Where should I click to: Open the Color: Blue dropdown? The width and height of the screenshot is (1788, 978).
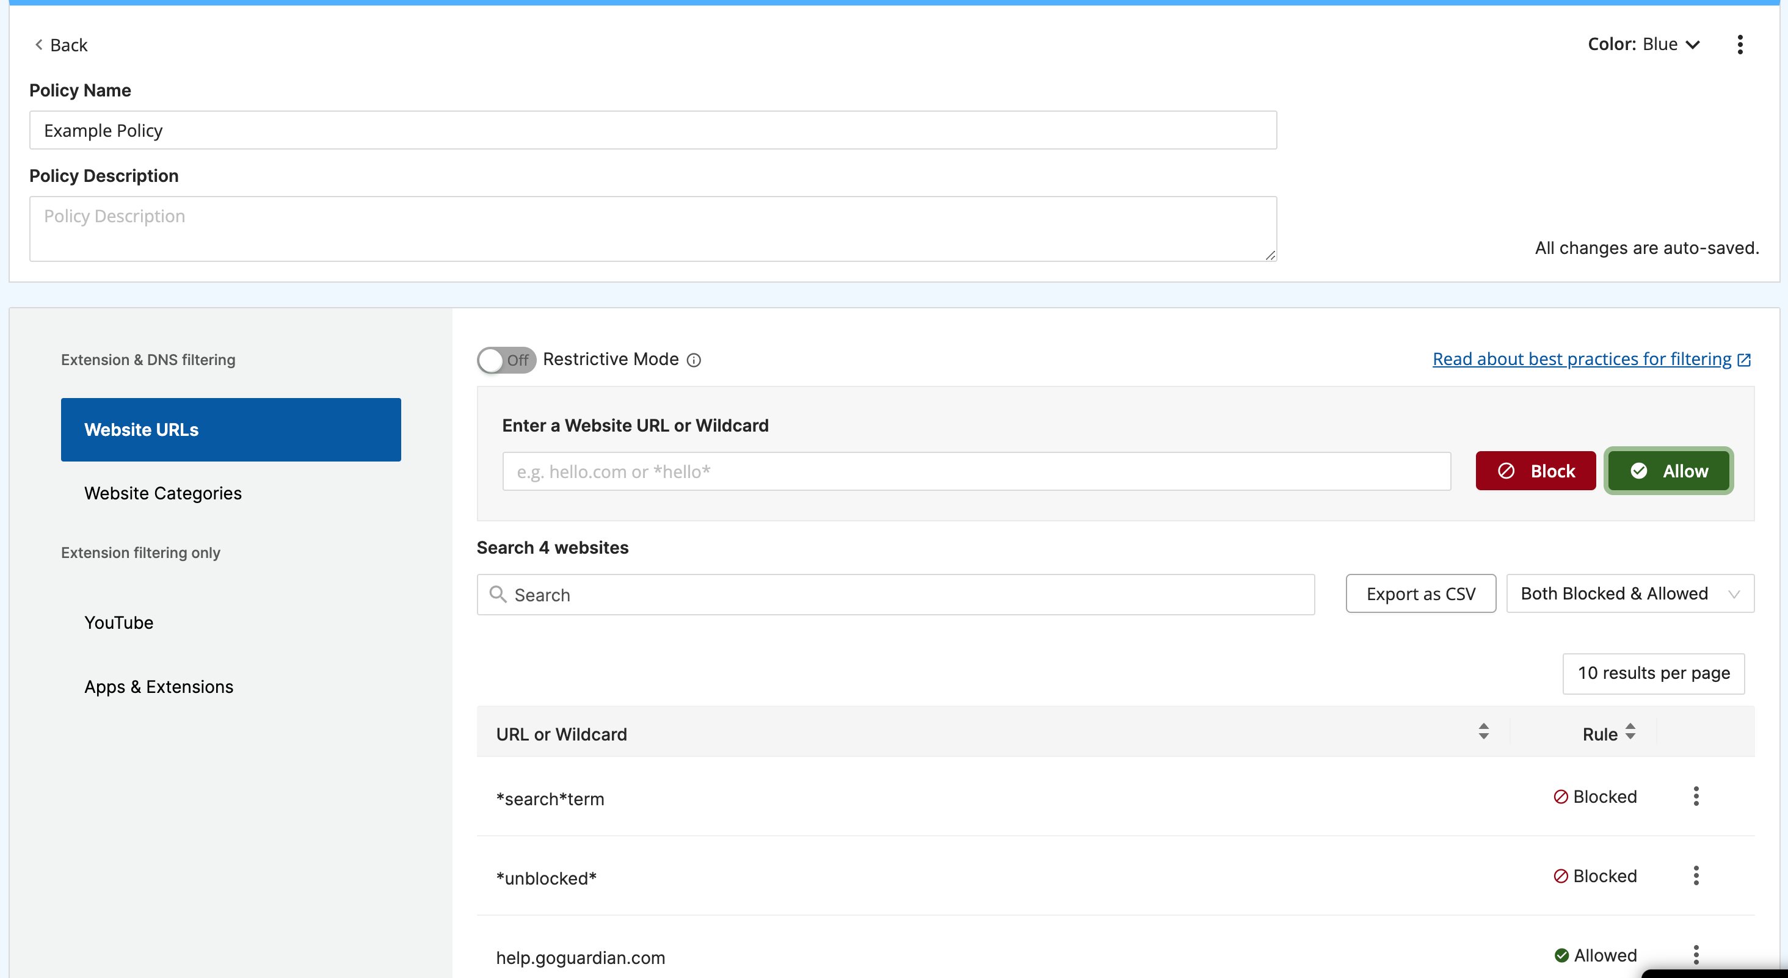click(1644, 45)
